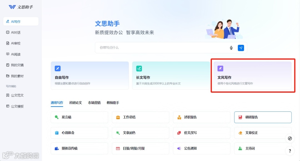Click 使用个性化风格进行文章写作 description
The width and height of the screenshot is (300, 161).
[x=235, y=83]
